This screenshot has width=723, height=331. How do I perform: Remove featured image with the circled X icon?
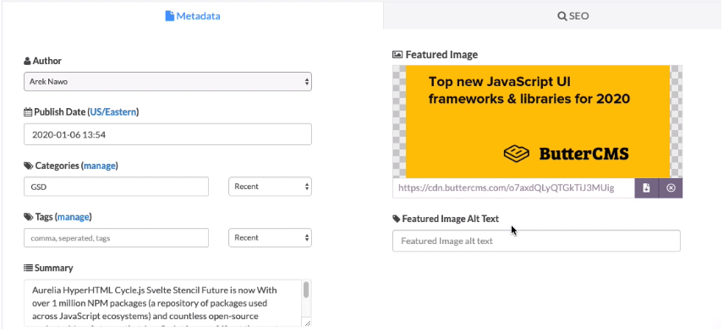pos(671,187)
